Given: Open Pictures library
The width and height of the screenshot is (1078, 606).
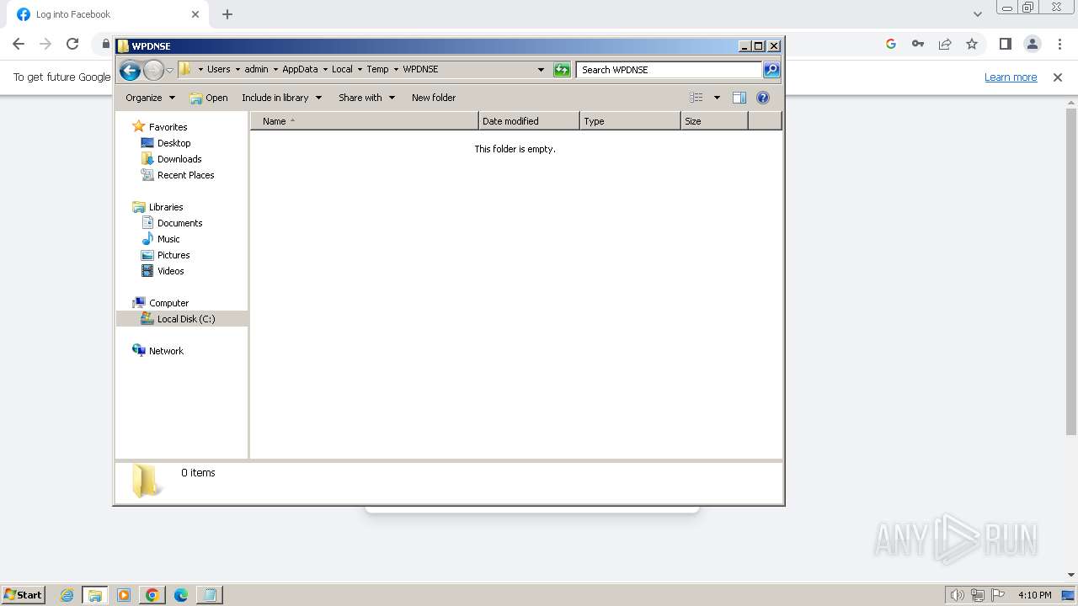Looking at the screenshot, I should pyautogui.click(x=173, y=255).
